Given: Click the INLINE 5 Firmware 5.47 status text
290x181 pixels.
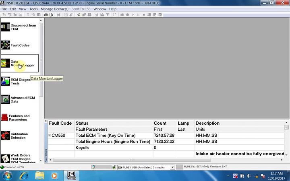Looking at the screenshot, I should coord(205,167).
